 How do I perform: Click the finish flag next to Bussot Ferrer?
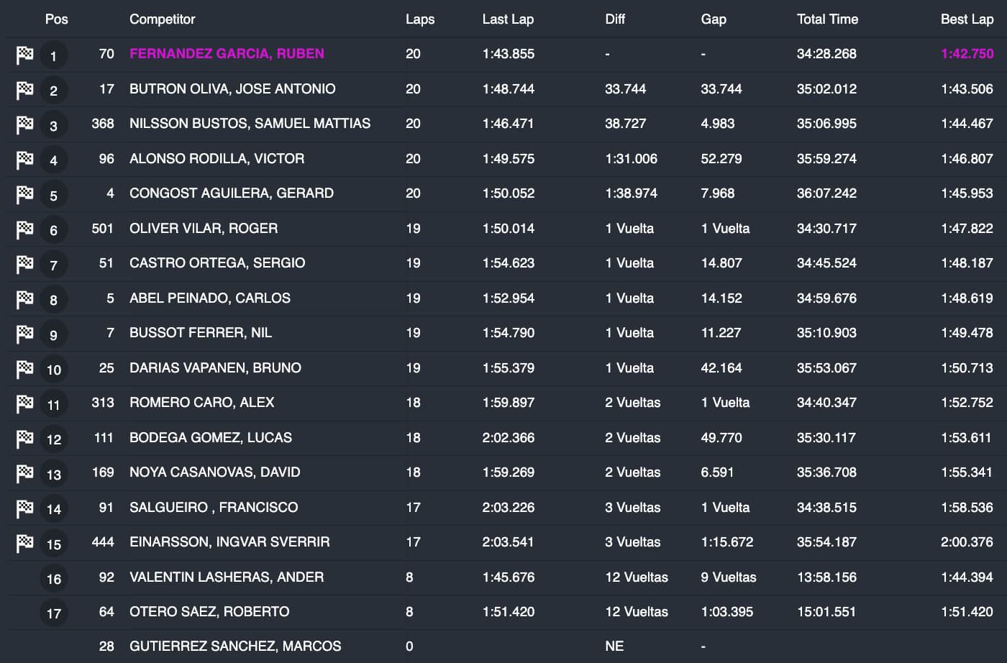[25, 334]
